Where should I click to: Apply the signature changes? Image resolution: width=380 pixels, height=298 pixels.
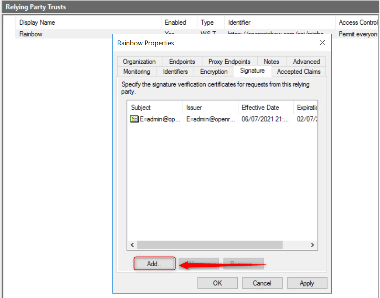[307, 283]
